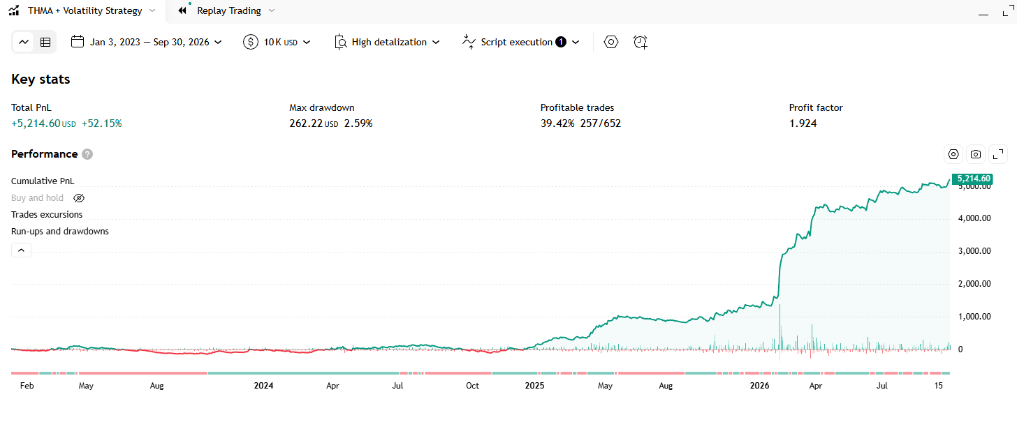The width and height of the screenshot is (1017, 429).
Task: Click the +5,214.60 USD Total PnL value
Action: coord(43,123)
